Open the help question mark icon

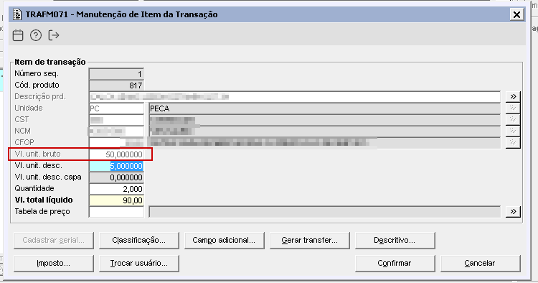tap(36, 35)
